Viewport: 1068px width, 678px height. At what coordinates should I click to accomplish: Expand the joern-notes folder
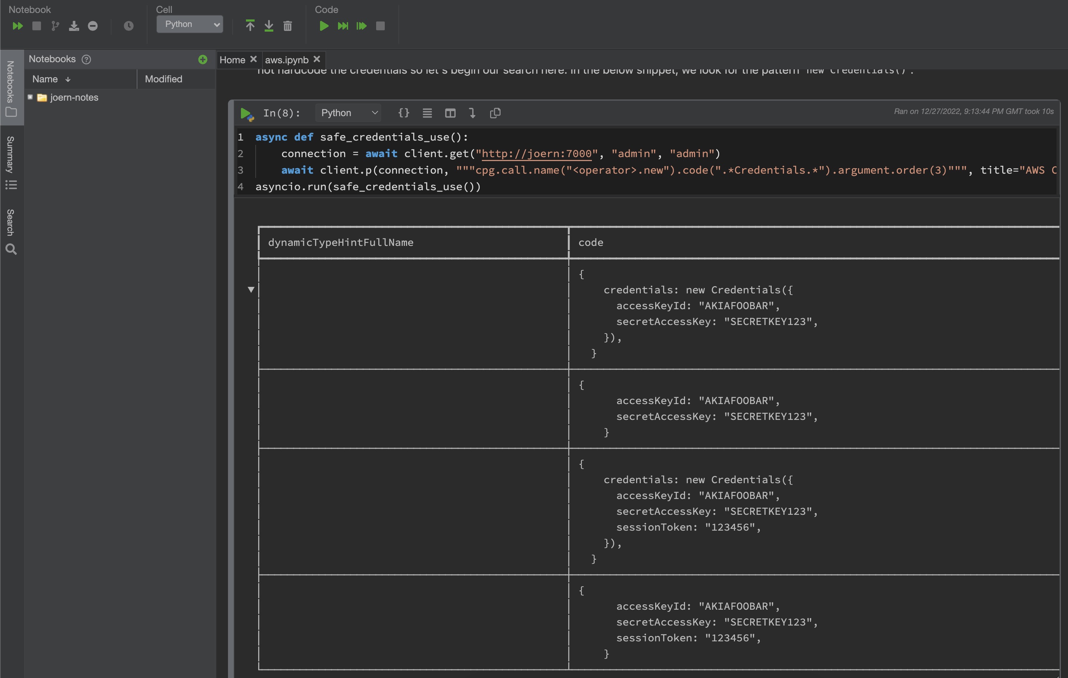[x=30, y=97]
